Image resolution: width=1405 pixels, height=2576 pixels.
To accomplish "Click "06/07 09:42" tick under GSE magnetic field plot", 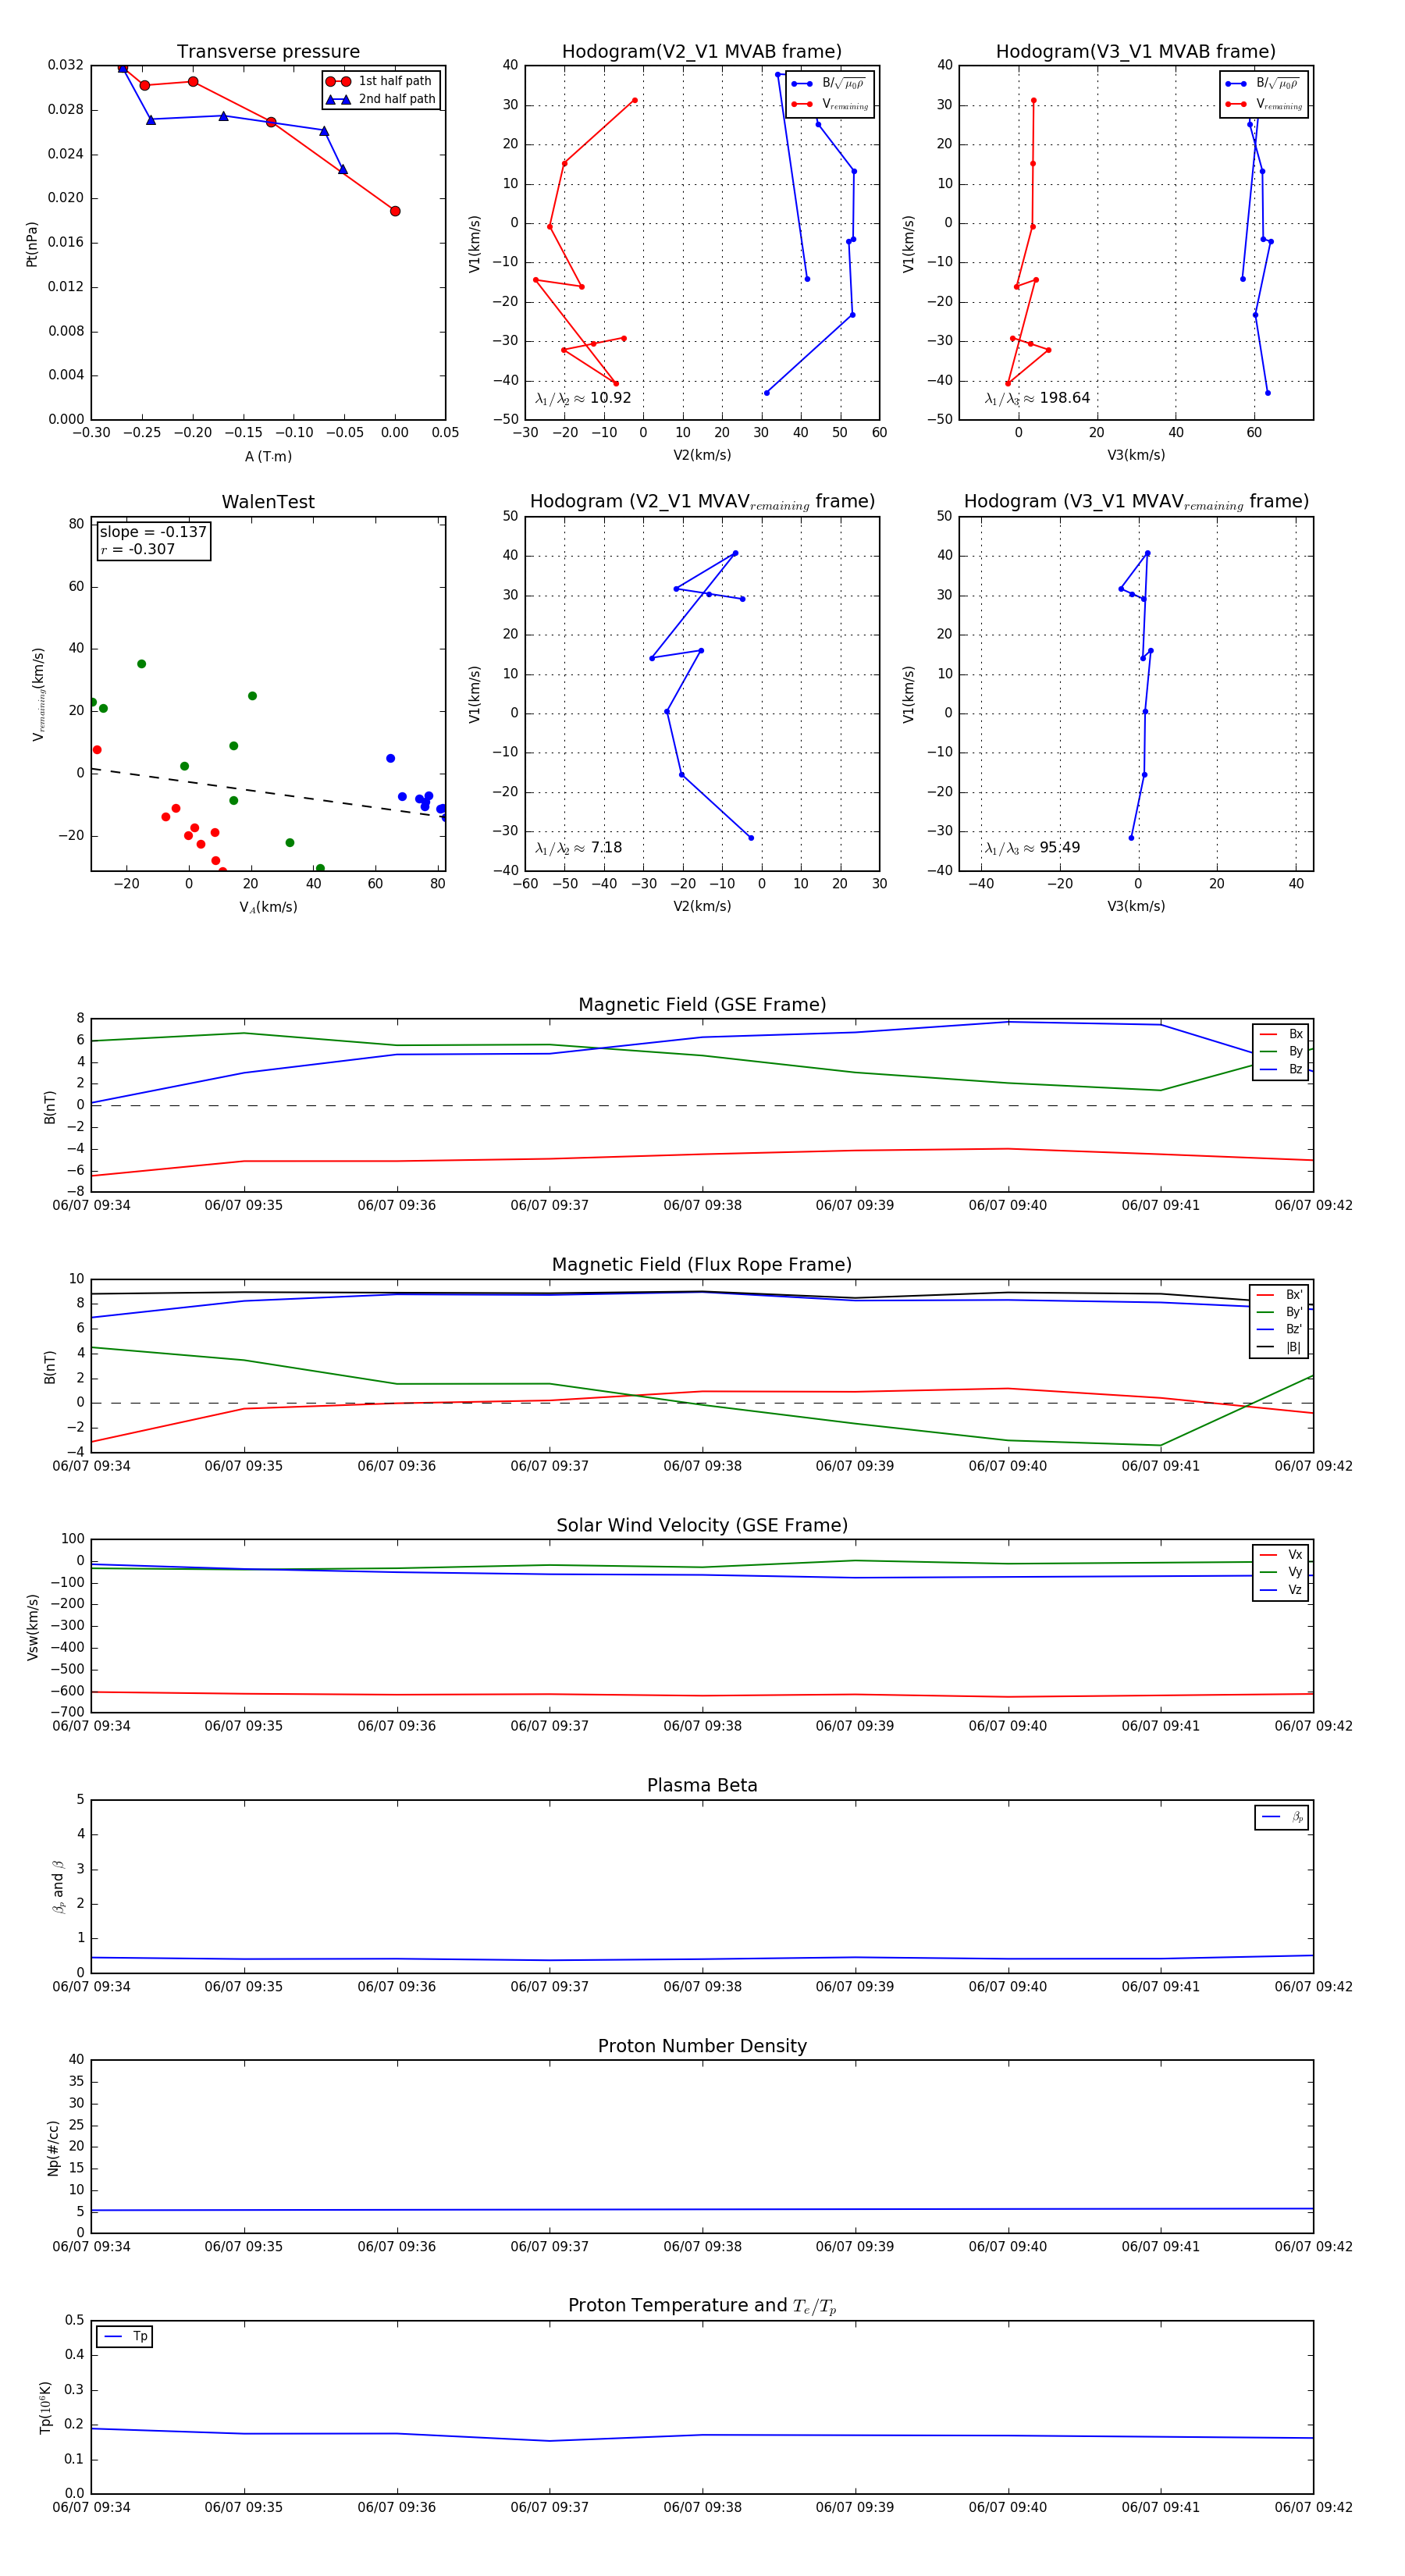I will (x=1313, y=1205).
